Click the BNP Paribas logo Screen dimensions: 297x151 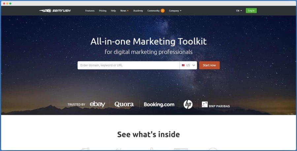pos(216,105)
